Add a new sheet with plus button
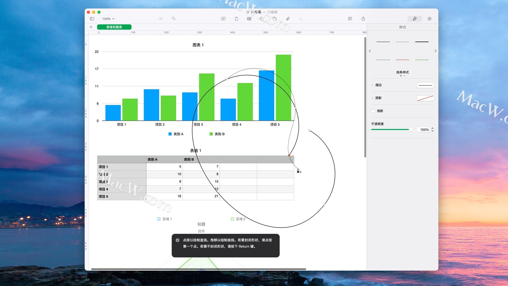 coord(91,27)
